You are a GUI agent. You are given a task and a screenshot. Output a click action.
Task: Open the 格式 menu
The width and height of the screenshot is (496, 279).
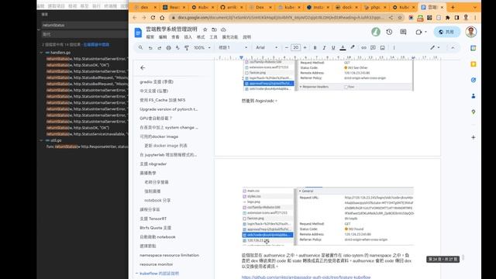(201, 37)
